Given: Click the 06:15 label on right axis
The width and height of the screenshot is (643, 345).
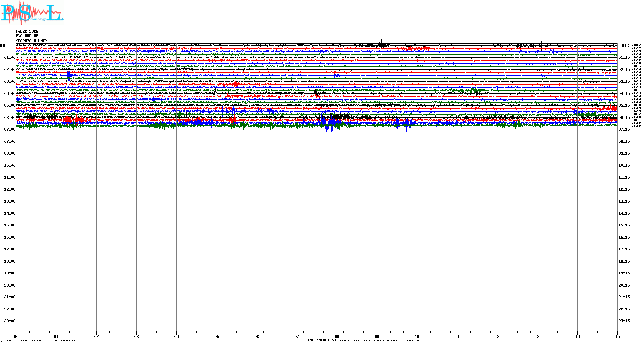Looking at the screenshot, I should 624,118.
